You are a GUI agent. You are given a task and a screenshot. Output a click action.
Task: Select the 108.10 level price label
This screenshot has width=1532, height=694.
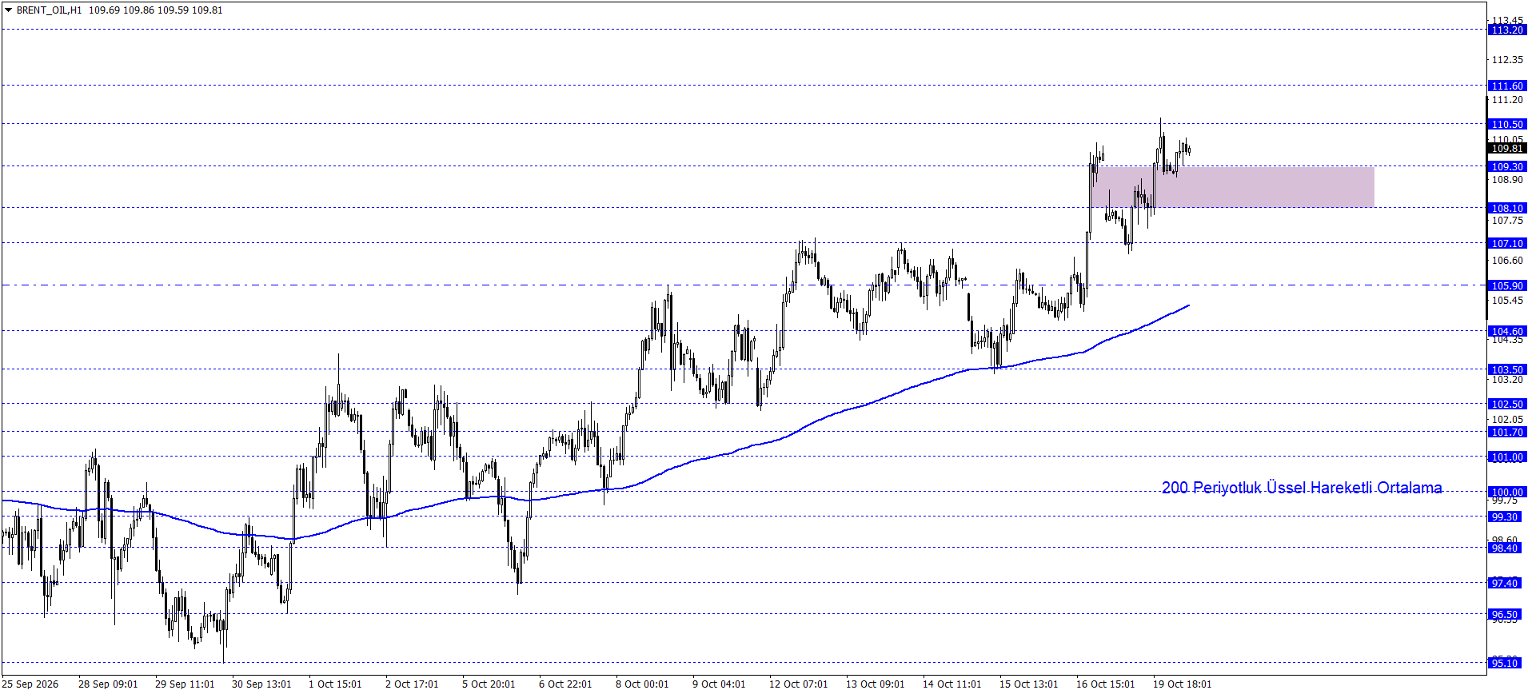tap(1507, 209)
